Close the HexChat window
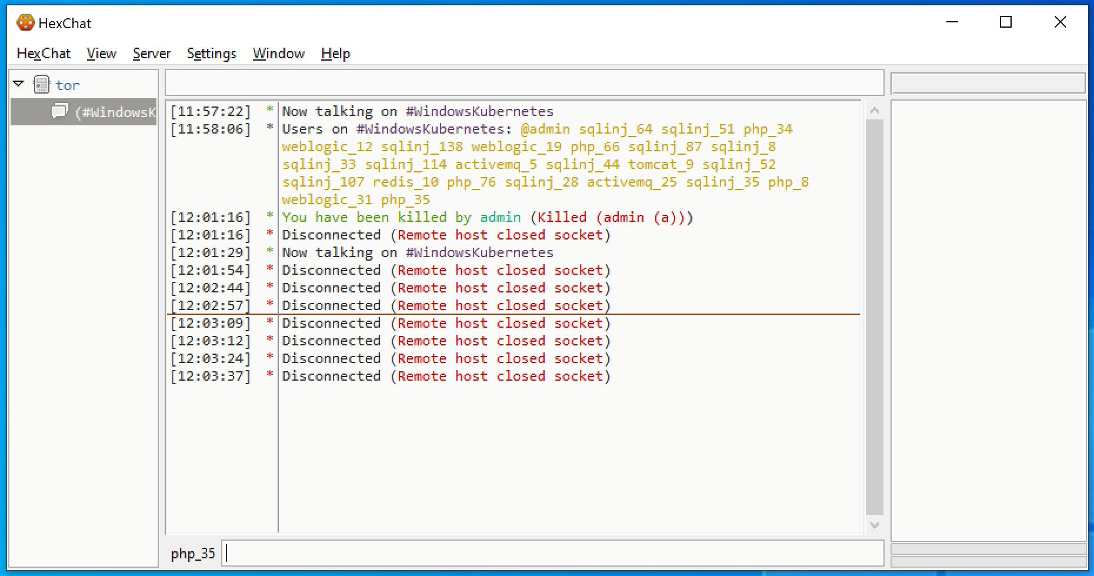 pos(1060,22)
